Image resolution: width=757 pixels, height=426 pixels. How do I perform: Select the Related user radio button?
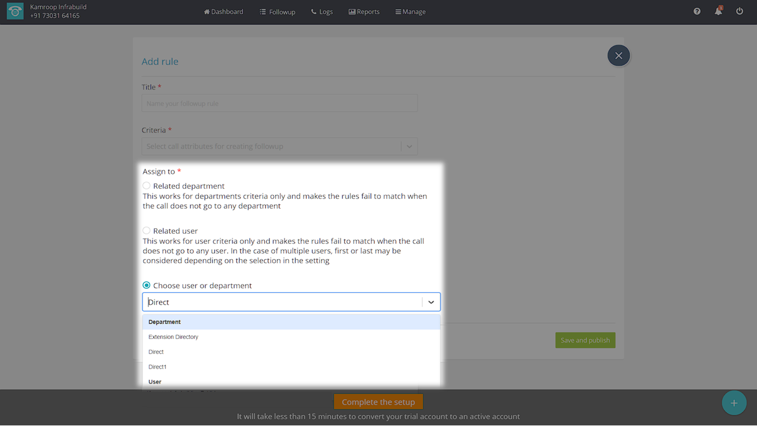point(147,231)
